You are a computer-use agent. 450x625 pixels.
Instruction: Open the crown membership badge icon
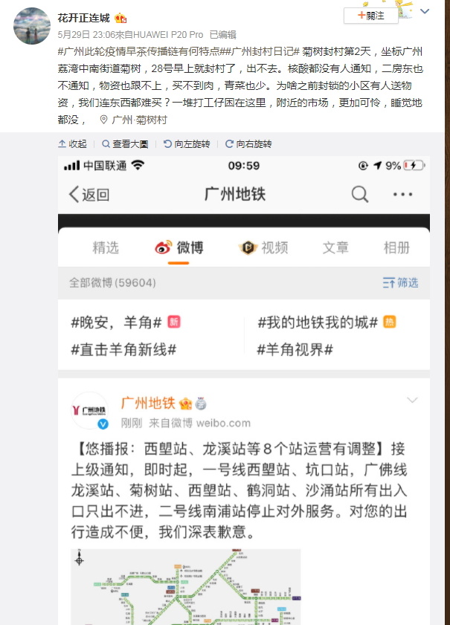click(120, 18)
